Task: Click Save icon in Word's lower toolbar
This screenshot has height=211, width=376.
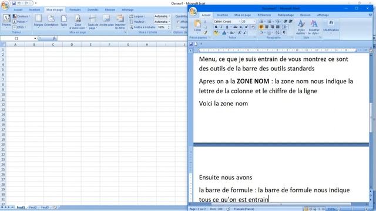Action: point(191,44)
